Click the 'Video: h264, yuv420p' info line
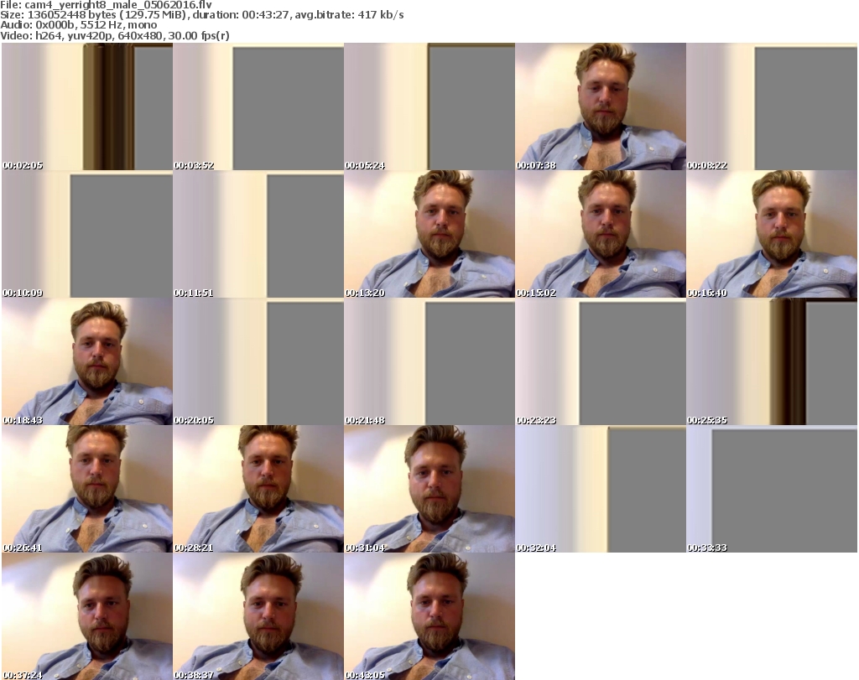The image size is (859, 680). pos(115,35)
